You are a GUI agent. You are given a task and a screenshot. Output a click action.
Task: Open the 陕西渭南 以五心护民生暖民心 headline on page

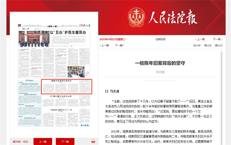click(60, 33)
